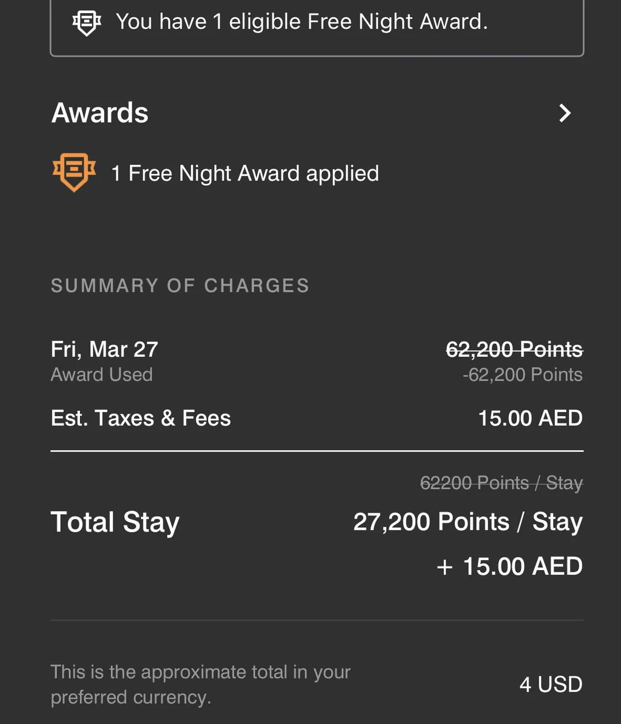Tap the crossed-out 62200 Points / Stay
The width and height of the screenshot is (621, 724).
[501, 483]
